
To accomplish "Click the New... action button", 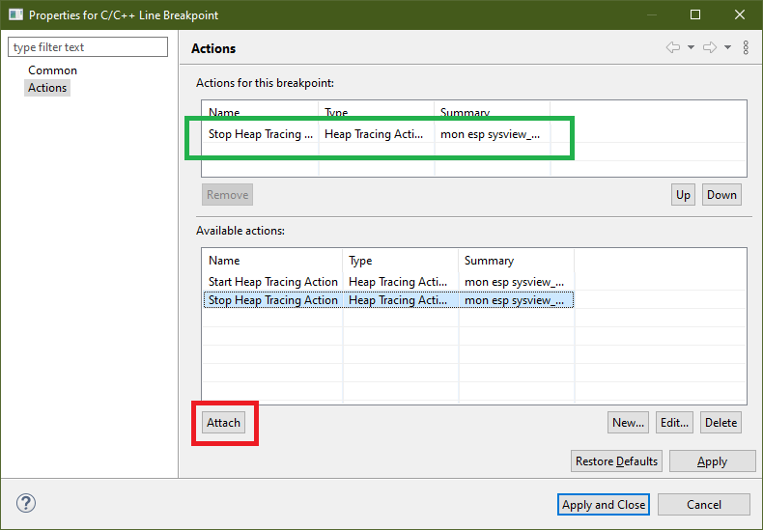I will pyautogui.click(x=628, y=422).
